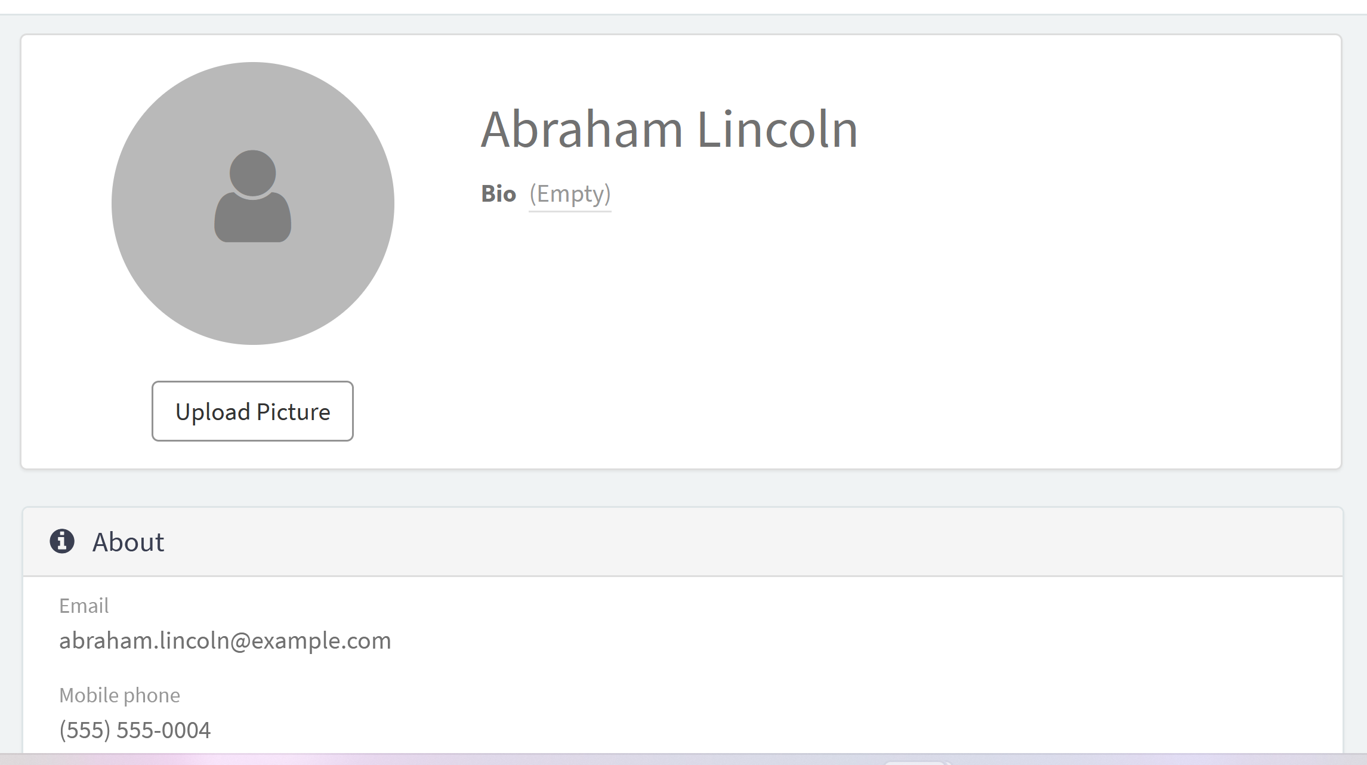Click the word Abraham in the heading
The width and height of the screenshot is (1367, 765).
[x=582, y=129]
